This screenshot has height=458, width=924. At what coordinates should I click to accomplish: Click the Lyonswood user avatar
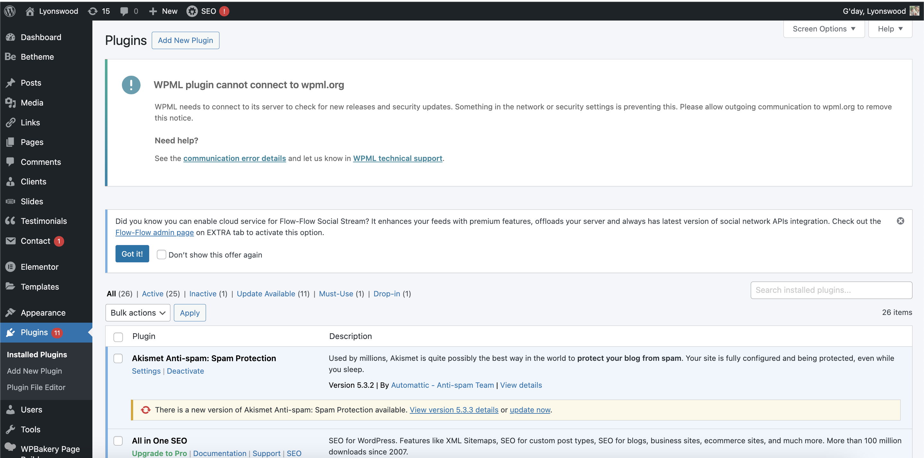pos(914,11)
